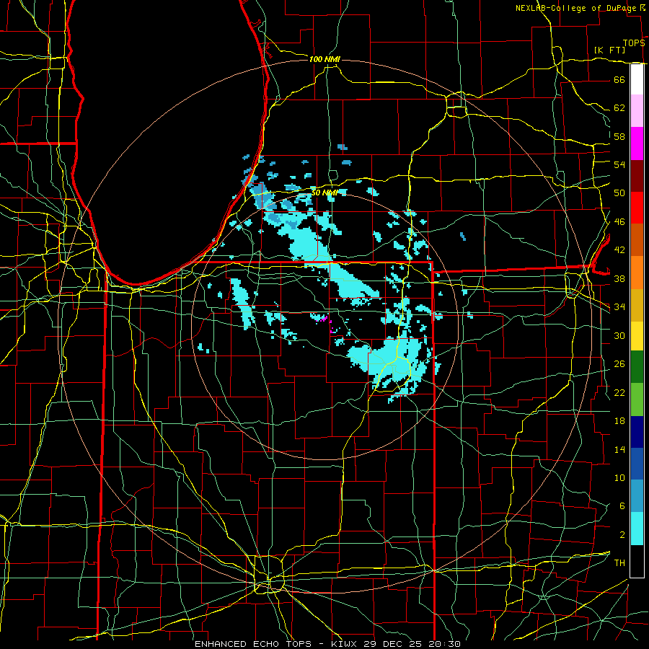Select the 30 value on legend scale
Viewport: 649px width, 649px height.
[x=619, y=335]
